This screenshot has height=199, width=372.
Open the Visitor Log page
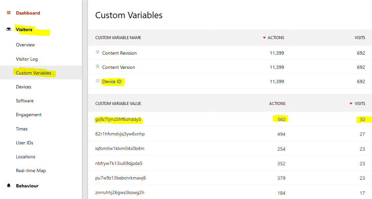click(27, 59)
